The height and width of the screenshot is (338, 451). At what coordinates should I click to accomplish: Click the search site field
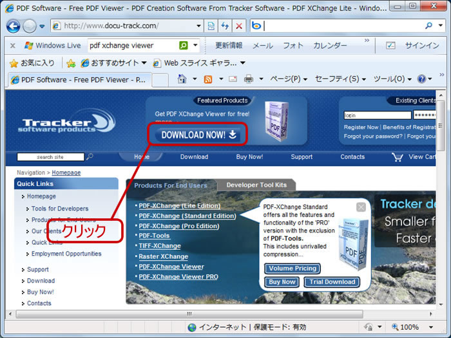pyautogui.click(x=51, y=157)
